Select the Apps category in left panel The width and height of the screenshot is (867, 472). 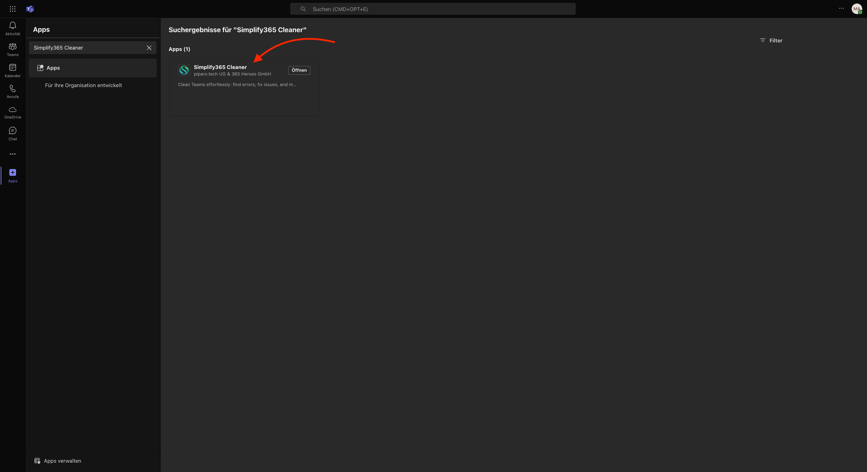tap(93, 68)
